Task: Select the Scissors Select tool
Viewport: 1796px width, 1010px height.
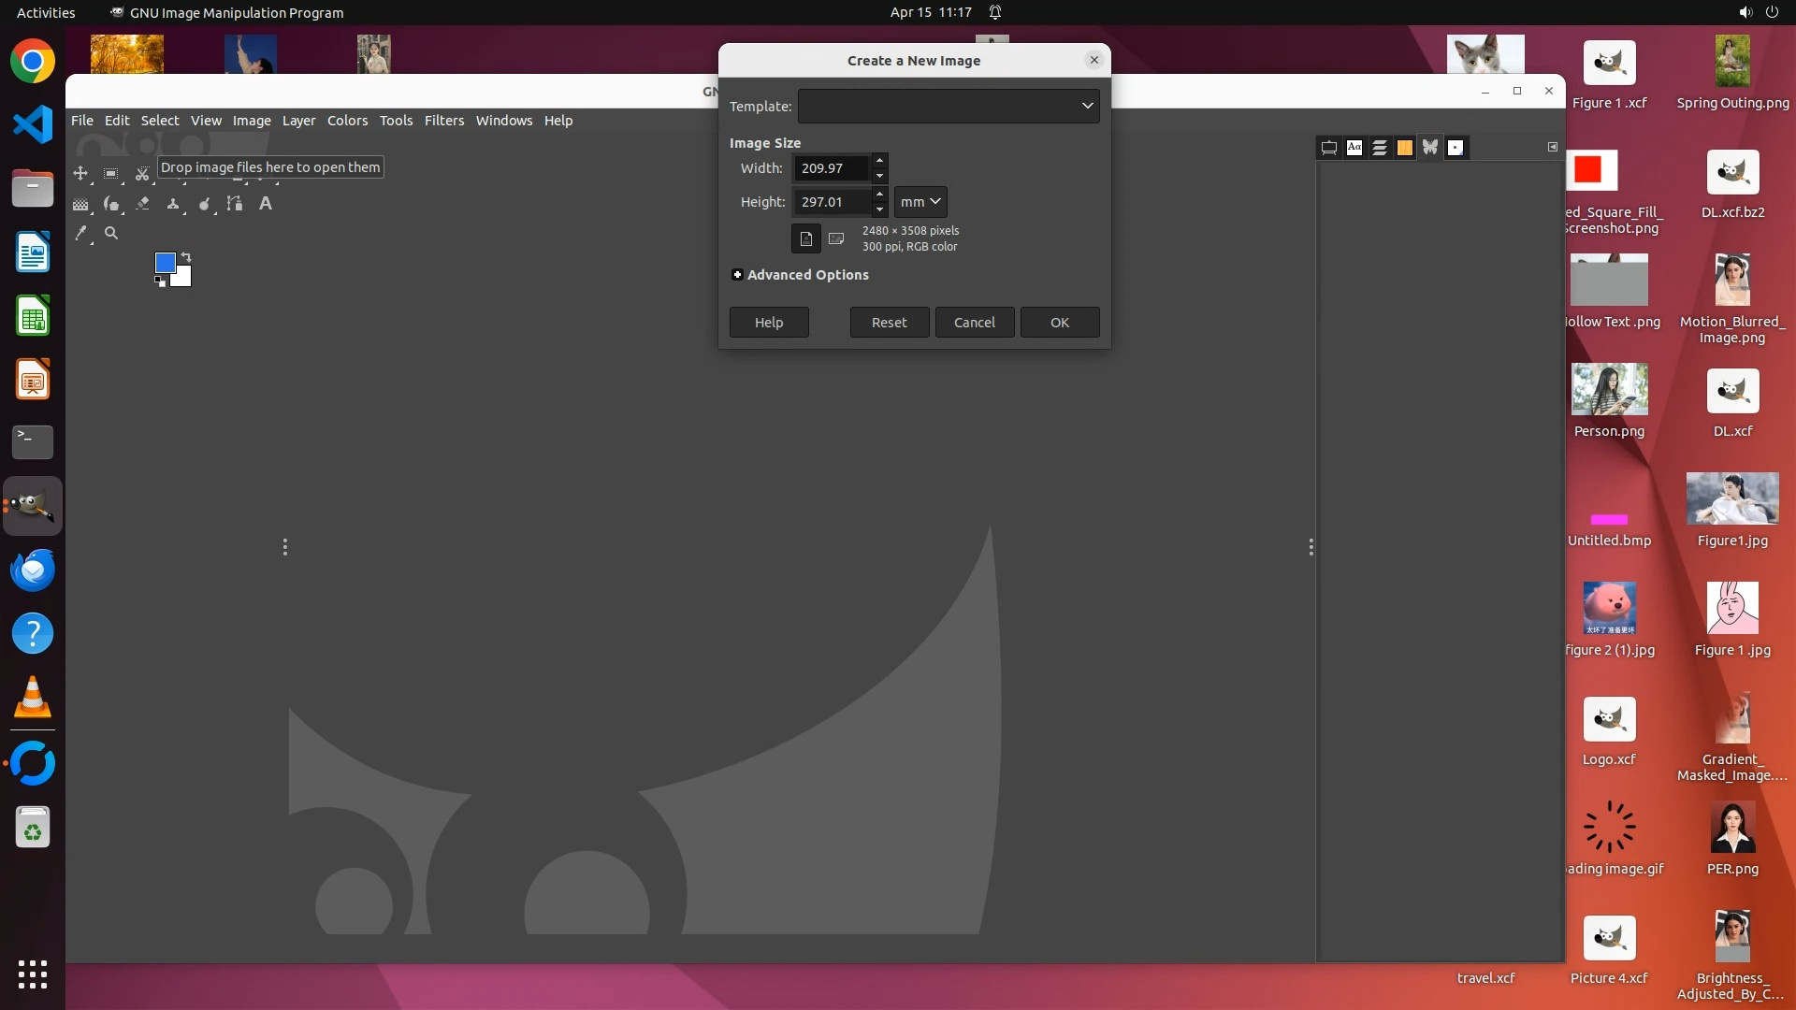Action: tap(142, 174)
